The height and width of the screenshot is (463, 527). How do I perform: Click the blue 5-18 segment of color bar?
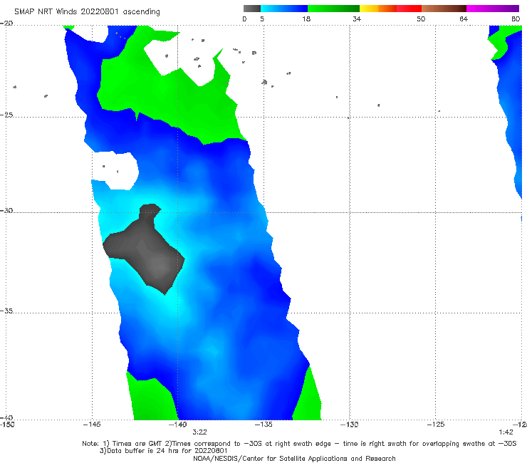coord(284,9)
